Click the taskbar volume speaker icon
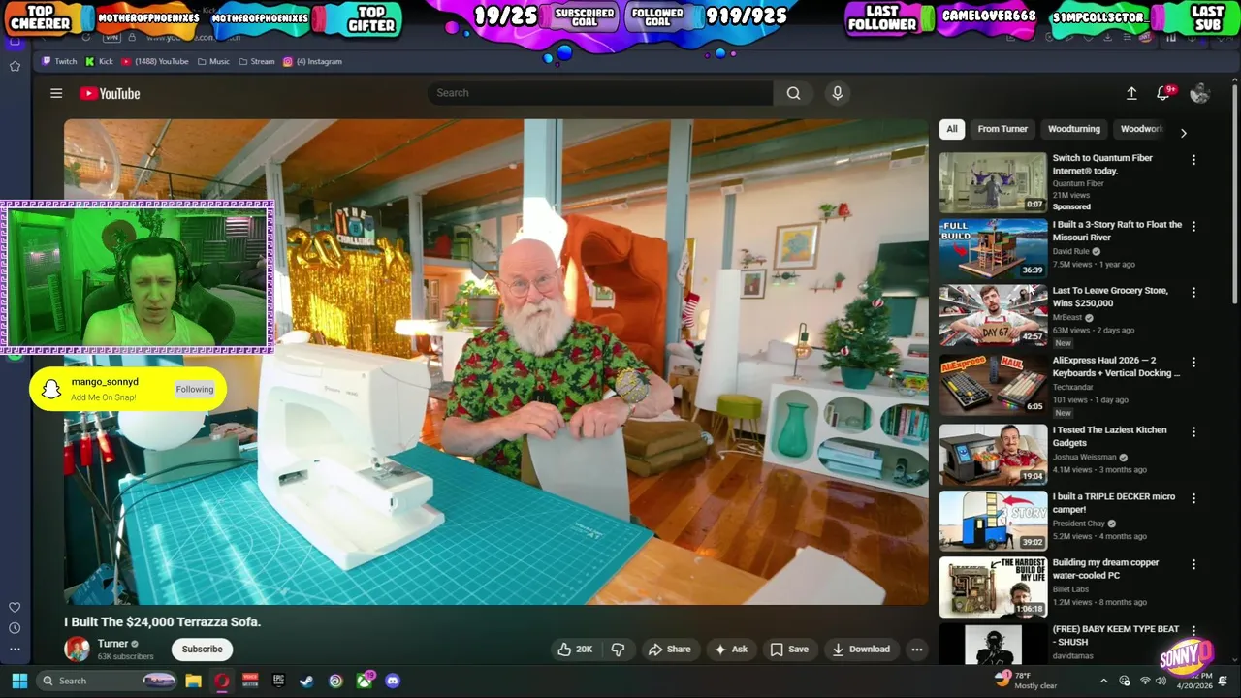 coord(1162,681)
